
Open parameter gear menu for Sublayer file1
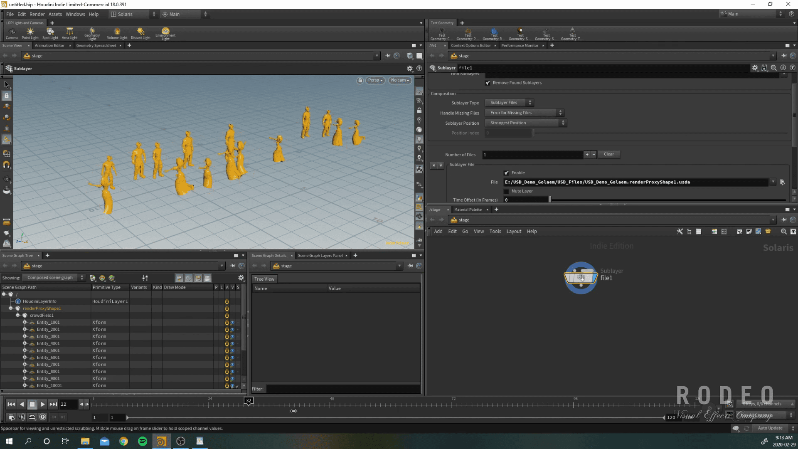tap(755, 68)
